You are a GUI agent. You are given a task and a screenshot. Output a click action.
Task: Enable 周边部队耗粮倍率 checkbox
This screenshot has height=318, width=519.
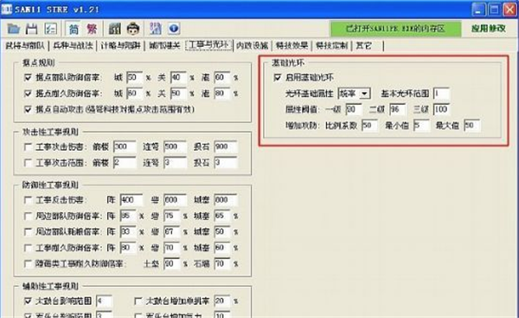pyautogui.click(x=29, y=232)
